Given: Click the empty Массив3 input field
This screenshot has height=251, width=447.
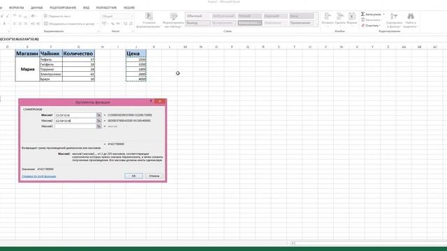Looking at the screenshot, I should [75, 126].
